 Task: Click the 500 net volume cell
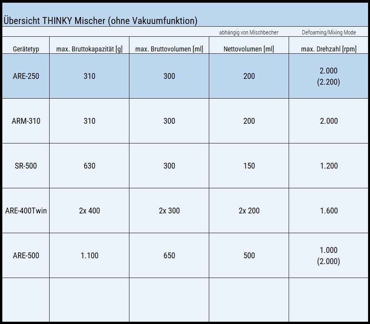tap(249, 256)
